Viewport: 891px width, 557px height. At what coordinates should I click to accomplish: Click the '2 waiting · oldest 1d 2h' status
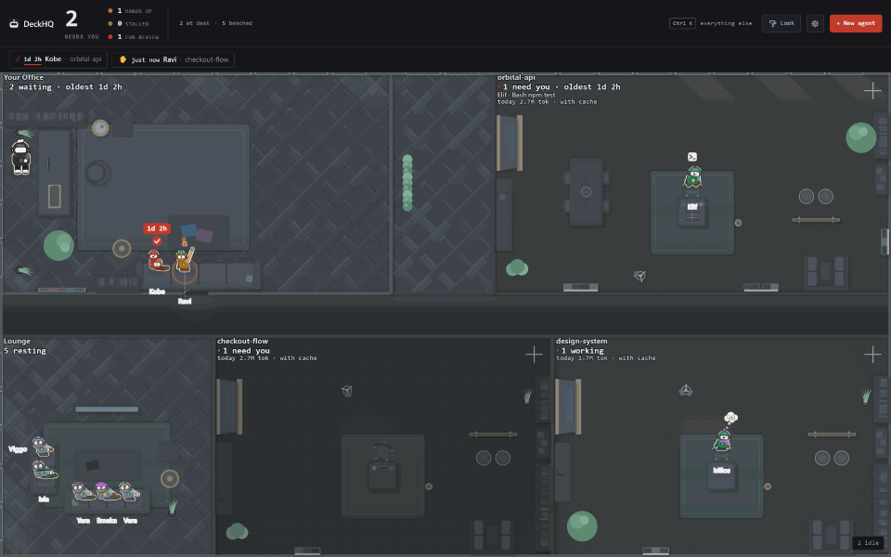click(63, 87)
